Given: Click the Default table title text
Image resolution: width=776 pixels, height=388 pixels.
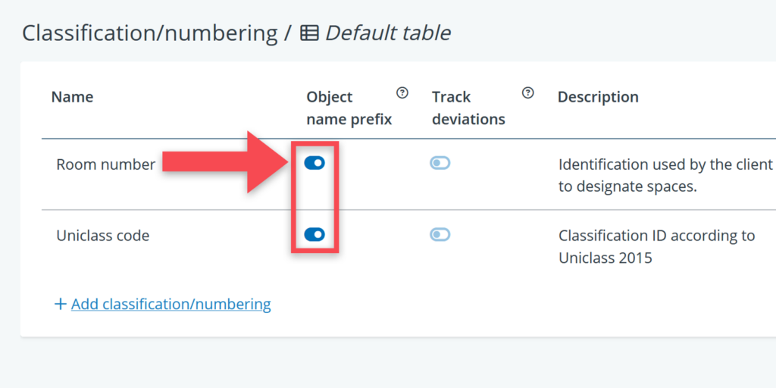Looking at the screenshot, I should [388, 33].
